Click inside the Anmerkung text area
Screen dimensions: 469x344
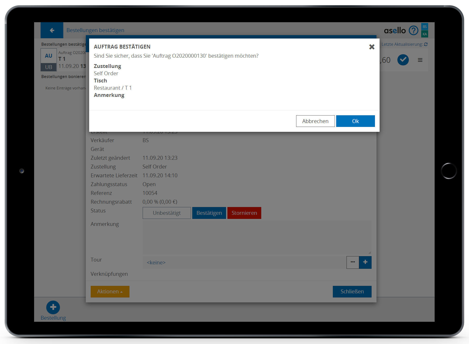point(257,237)
